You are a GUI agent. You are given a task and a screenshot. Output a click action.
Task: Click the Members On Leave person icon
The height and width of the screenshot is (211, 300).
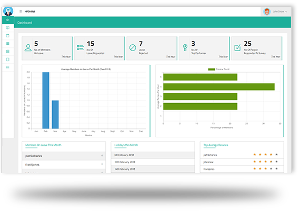point(28,48)
